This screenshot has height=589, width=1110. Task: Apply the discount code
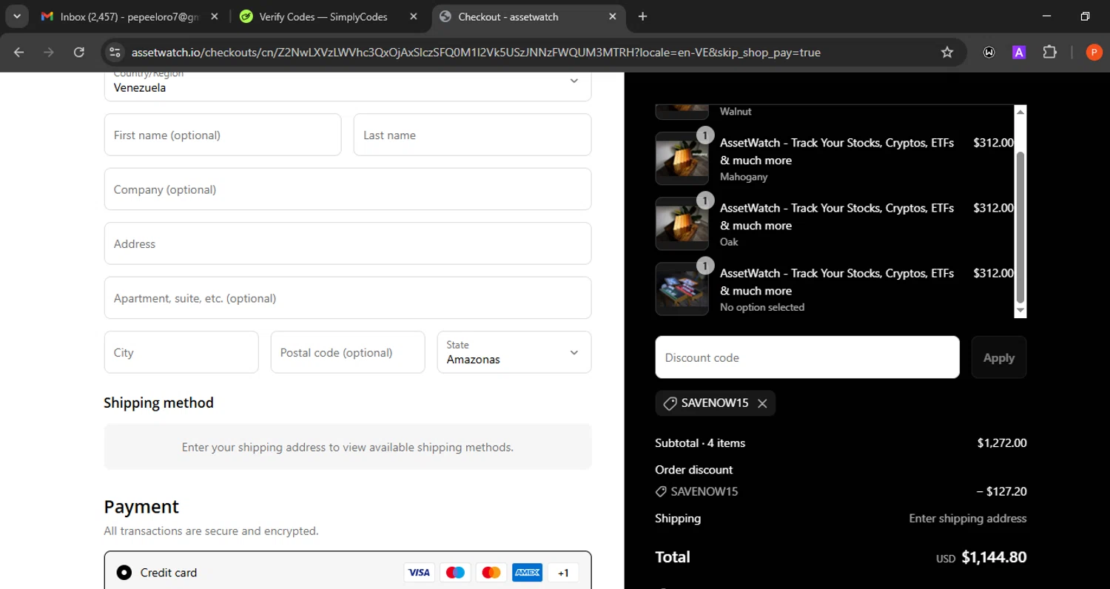(x=998, y=357)
